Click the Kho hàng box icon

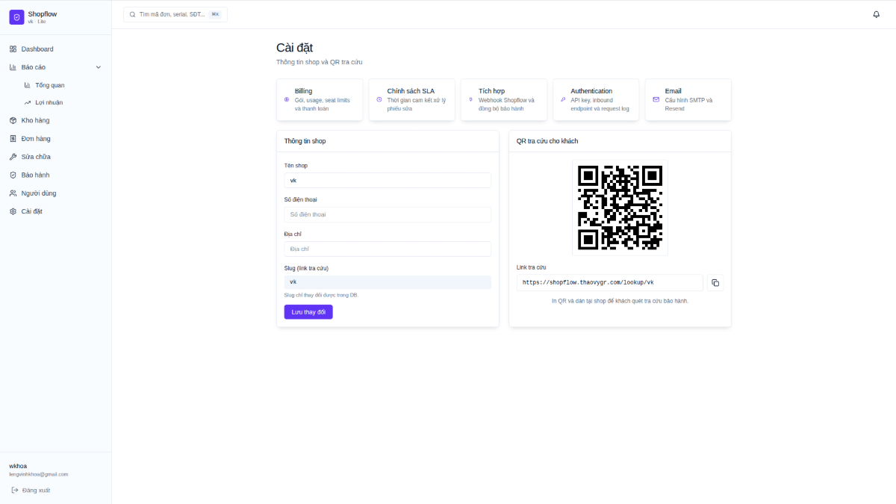point(13,120)
